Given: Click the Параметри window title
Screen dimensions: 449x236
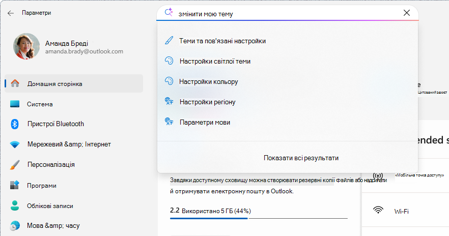Looking at the screenshot, I should pos(36,13).
